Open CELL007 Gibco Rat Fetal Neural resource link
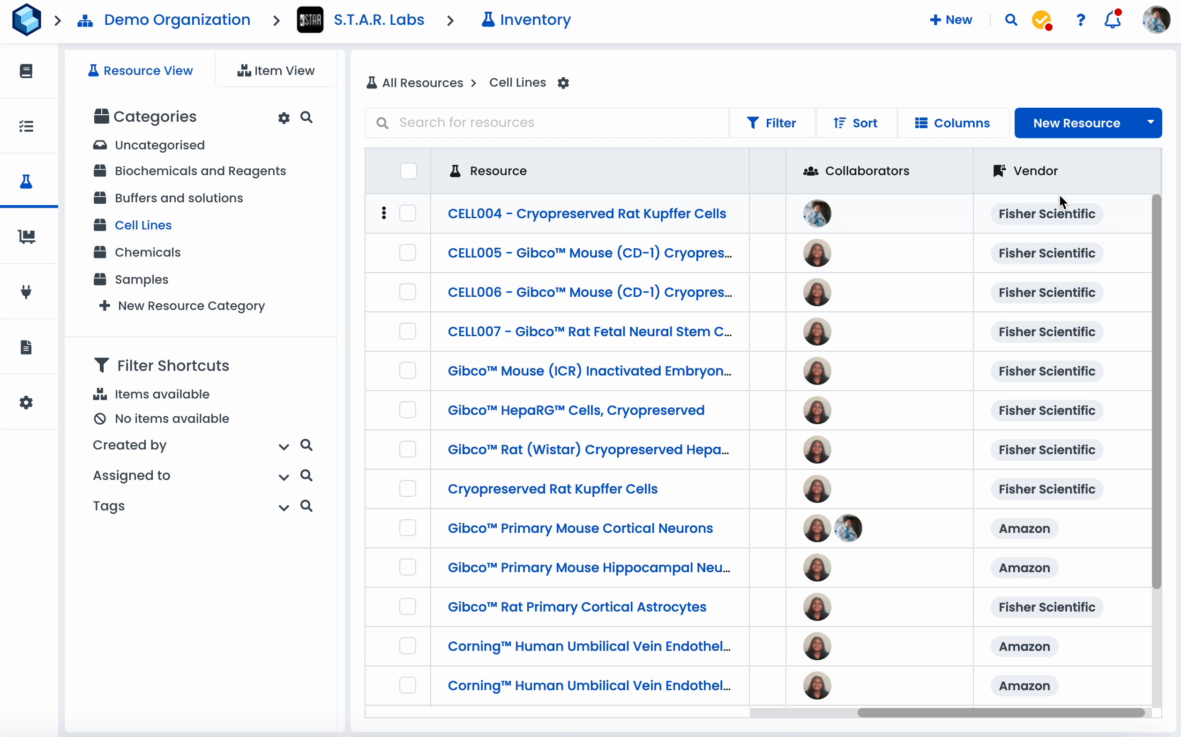The height and width of the screenshot is (737, 1181). [589, 332]
